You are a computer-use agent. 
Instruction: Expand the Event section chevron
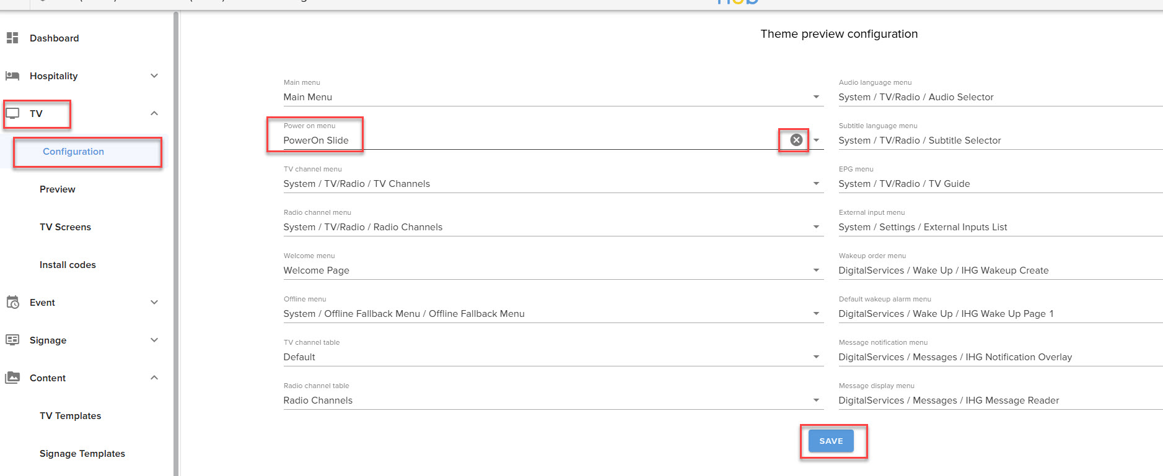point(154,302)
